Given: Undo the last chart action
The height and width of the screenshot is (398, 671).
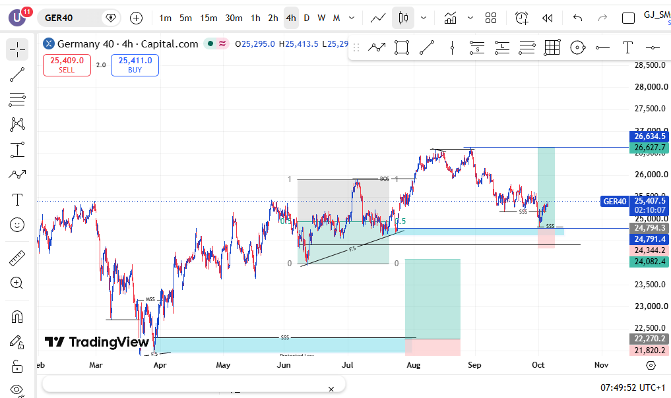Looking at the screenshot, I should [578, 18].
